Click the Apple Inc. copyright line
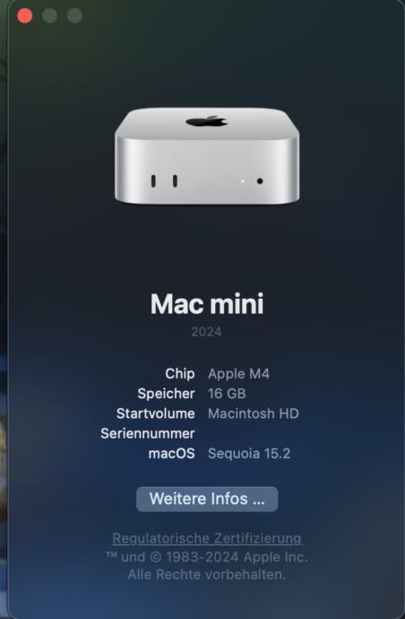Screen dimensions: 405x619 pyautogui.click(x=207, y=557)
